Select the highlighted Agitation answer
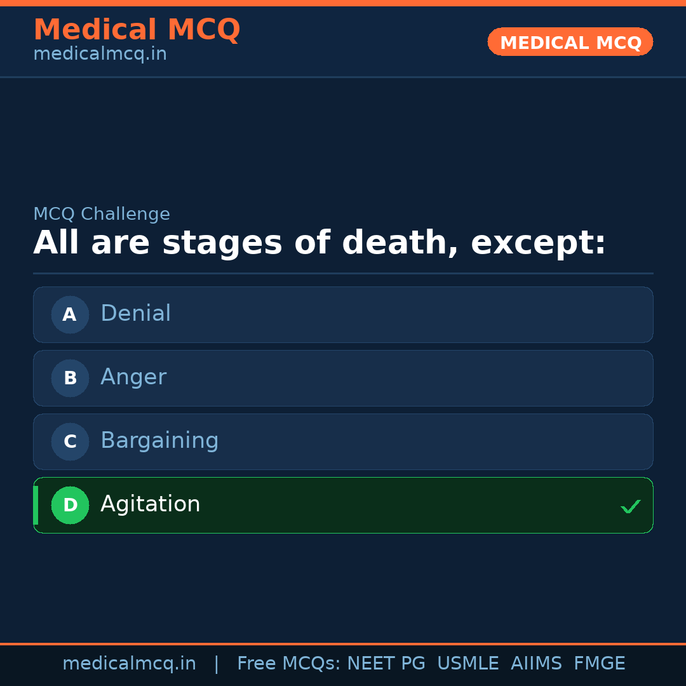This screenshot has height=686, width=686. click(343, 505)
